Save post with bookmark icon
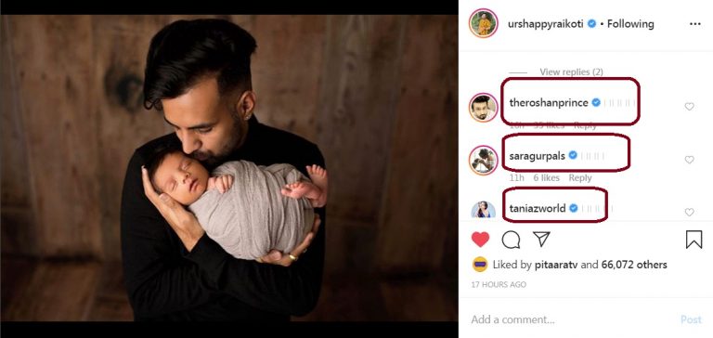The image size is (713, 338). [x=694, y=240]
